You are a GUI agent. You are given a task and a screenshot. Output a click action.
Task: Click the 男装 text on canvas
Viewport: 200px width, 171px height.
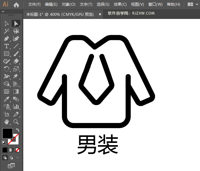coord(98,144)
